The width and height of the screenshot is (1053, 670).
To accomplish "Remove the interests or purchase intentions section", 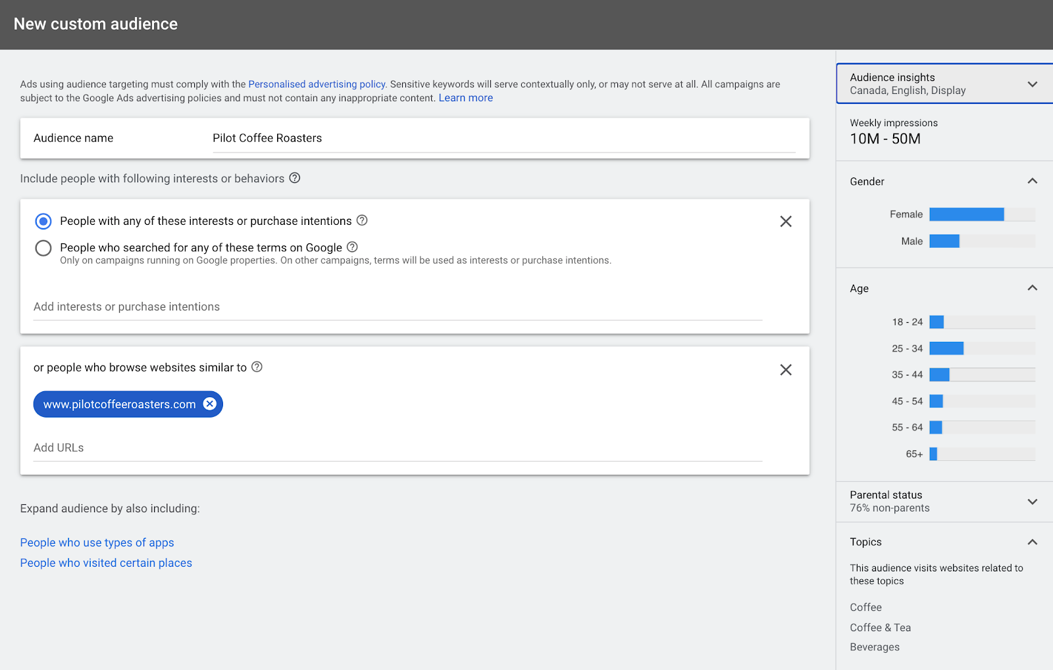I will coord(786,222).
